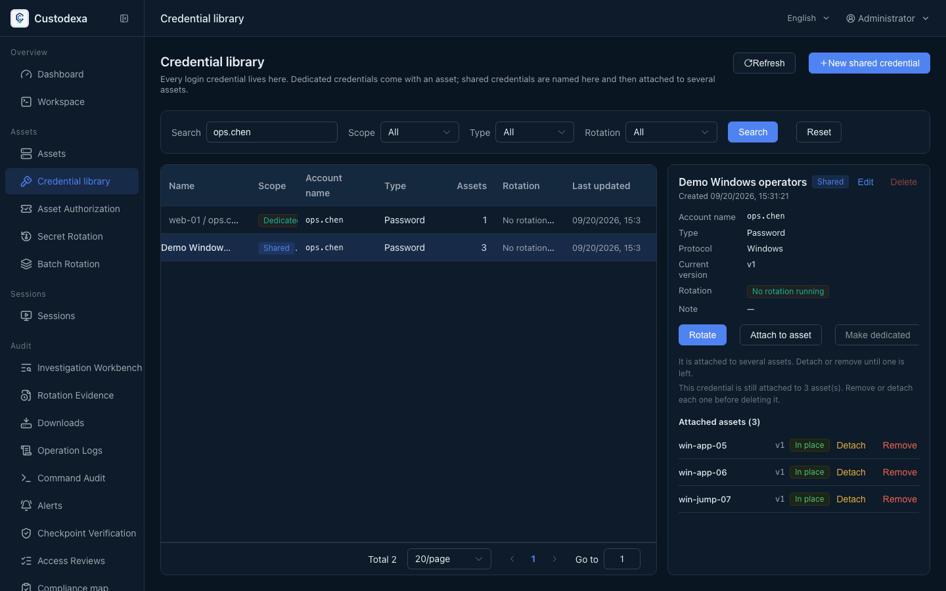This screenshot has width=946, height=591.
Task: Expand the Type filter dropdown
Action: tap(535, 132)
